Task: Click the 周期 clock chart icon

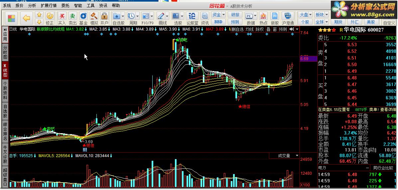Action: click(131, 16)
